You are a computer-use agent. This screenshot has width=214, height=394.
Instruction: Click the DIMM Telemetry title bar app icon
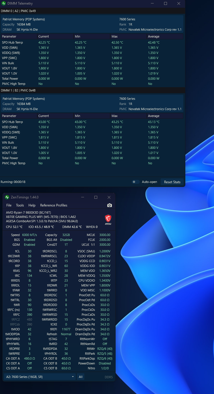3,3
